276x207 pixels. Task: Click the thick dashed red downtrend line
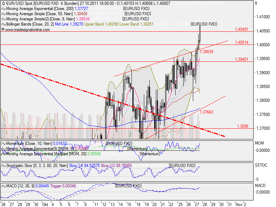point(113,100)
